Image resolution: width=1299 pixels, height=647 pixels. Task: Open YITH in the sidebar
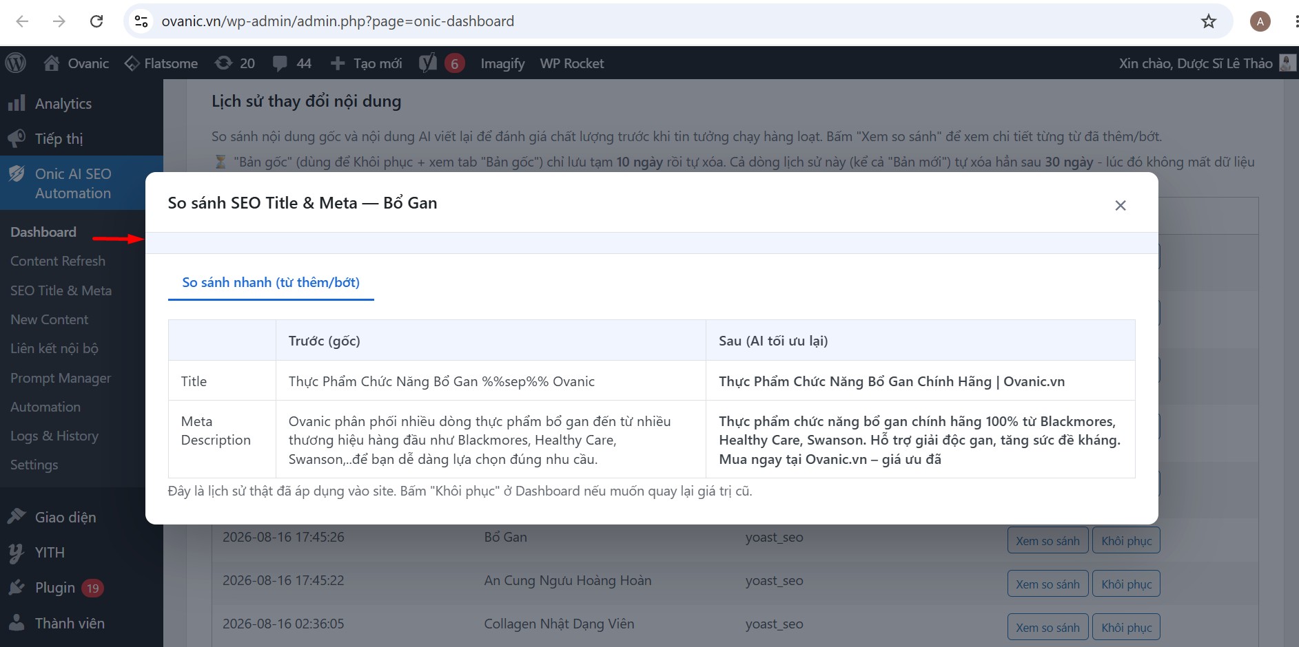pos(50,552)
